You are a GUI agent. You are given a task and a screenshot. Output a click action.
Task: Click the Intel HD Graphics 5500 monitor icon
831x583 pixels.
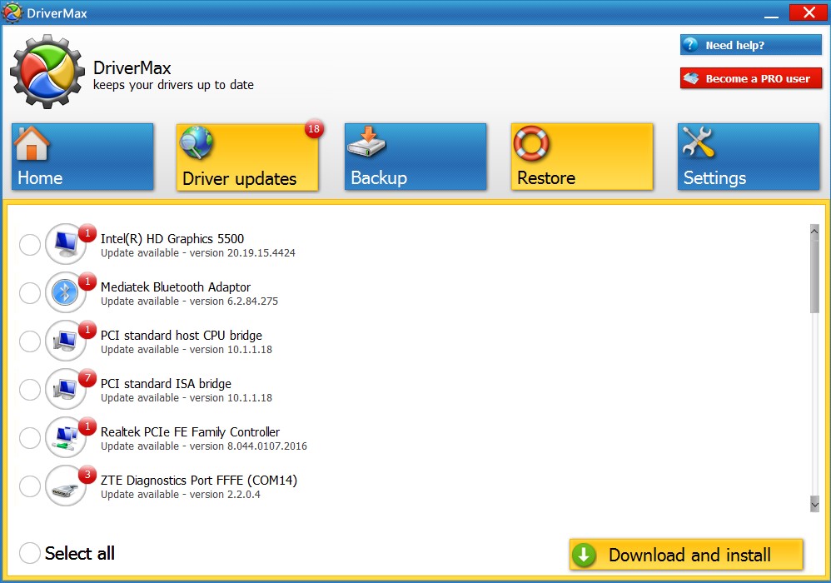coord(66,244)
